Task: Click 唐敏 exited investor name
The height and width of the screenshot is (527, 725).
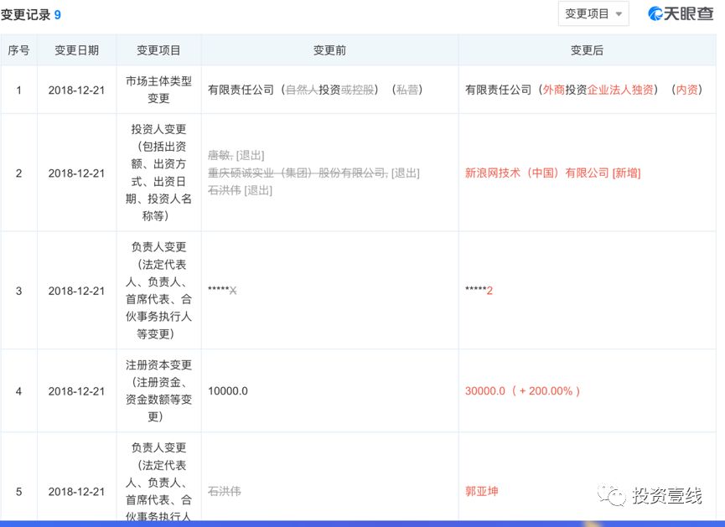Action: tap(220, 155)
